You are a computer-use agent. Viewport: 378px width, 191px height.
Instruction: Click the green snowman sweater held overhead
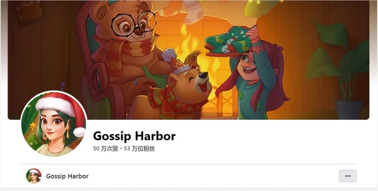pyautogui.click(x=228, y=41)
